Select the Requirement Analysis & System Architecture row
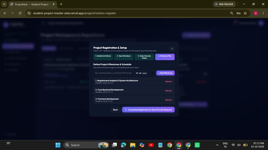 (134, 81)
